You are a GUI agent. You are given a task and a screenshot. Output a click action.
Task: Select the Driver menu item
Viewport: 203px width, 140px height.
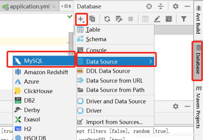[x=115, y=111]
